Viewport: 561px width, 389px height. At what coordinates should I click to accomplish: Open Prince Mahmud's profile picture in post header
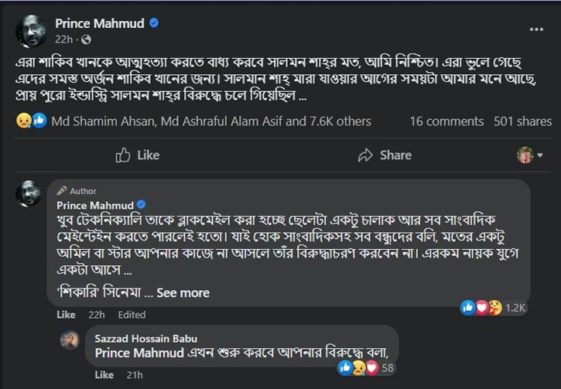click(x=29, y=31)
